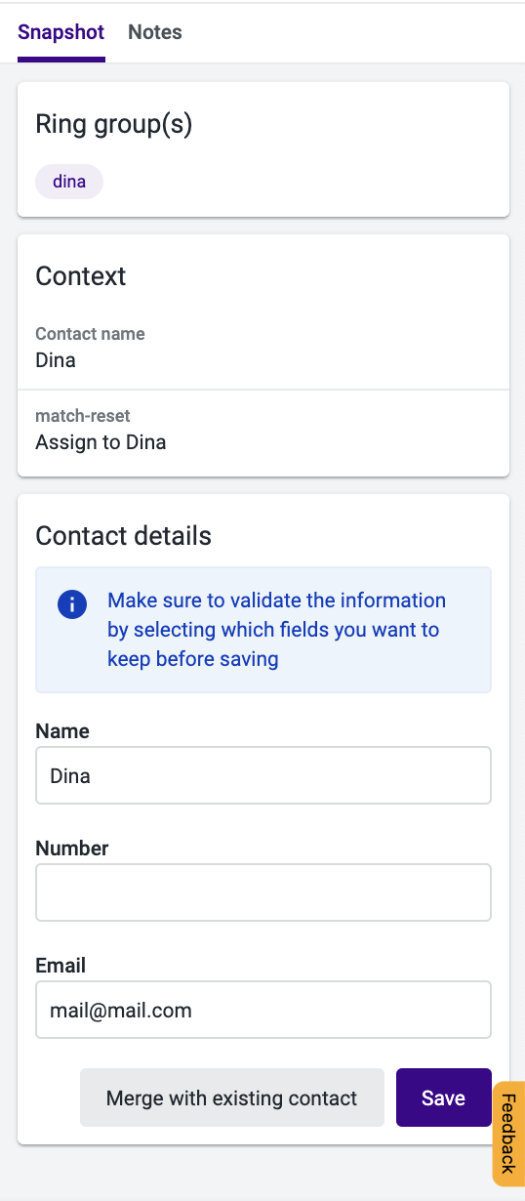Click into the empty Number field
525x1201 pixels.
(263, 892)
